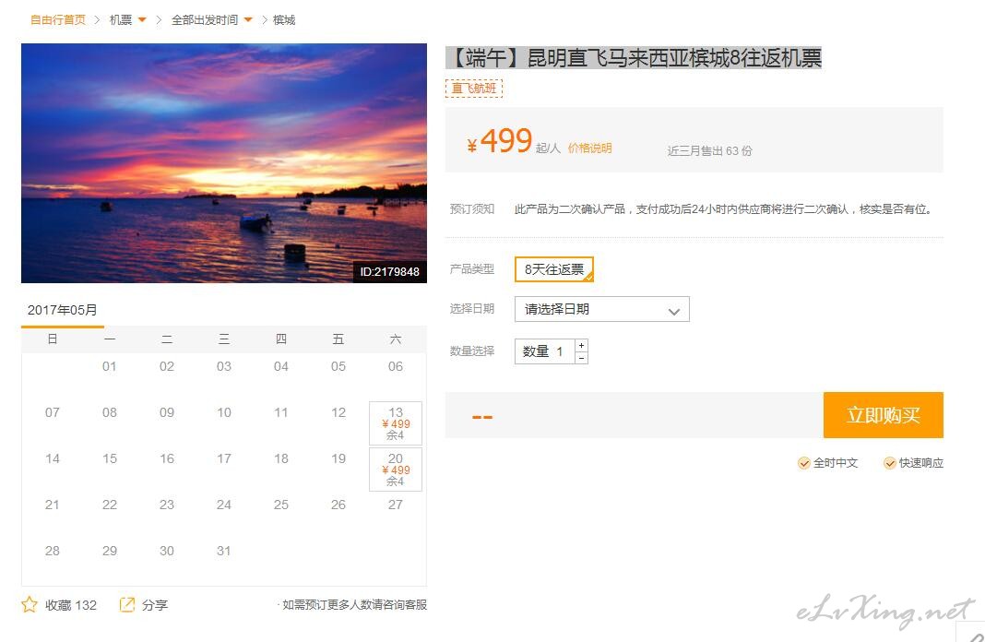The height and width of the screenshot is (642, 985).
Task: Click the 槟城 breadcrumb item
Action: tap(284, 20)
